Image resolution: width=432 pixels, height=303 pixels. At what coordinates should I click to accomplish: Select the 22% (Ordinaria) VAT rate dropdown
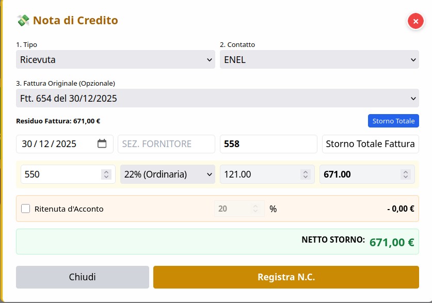pos(167,174)
